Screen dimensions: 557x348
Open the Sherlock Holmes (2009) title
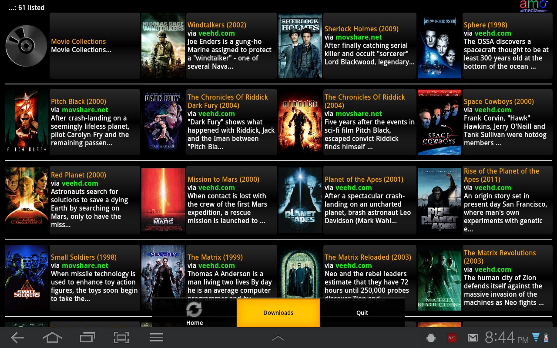point(361,29)
